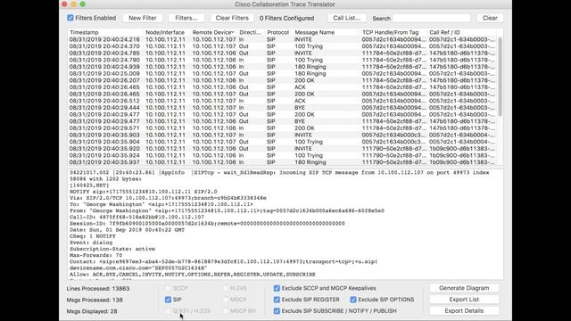Click the red close window button
The image size is (571, 321).
(x=64, y=4)
